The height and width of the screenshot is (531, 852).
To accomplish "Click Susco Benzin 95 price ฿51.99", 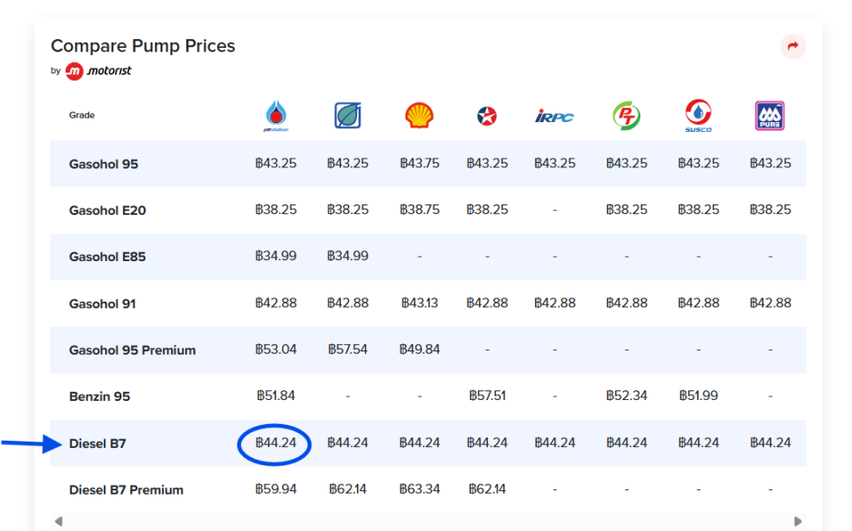I will point(698,396).
